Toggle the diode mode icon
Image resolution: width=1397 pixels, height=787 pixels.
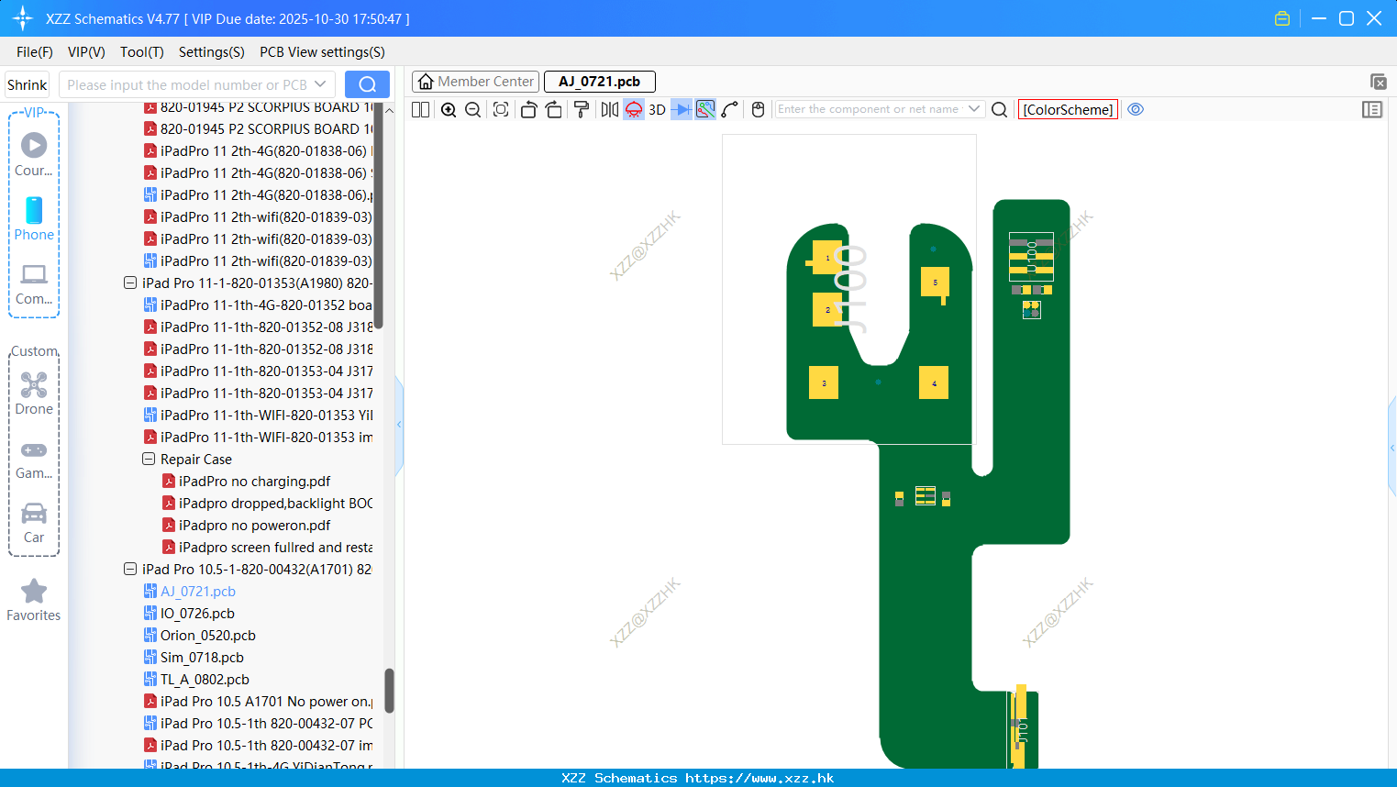tap(681, 109)
